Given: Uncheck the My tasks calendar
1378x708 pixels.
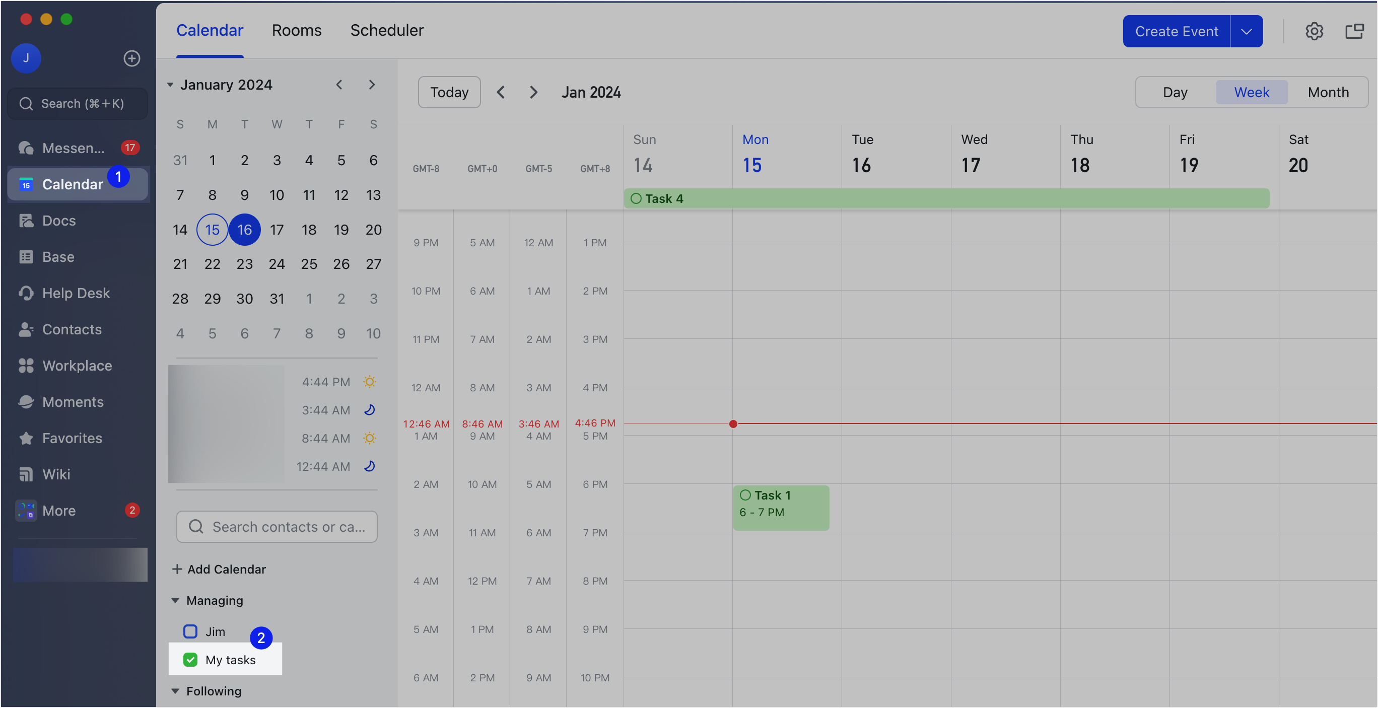Looking at the screenshot, I should [190, 660].
